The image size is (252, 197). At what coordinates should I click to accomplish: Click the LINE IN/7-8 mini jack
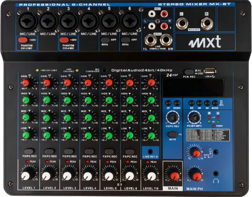point(150,151)
